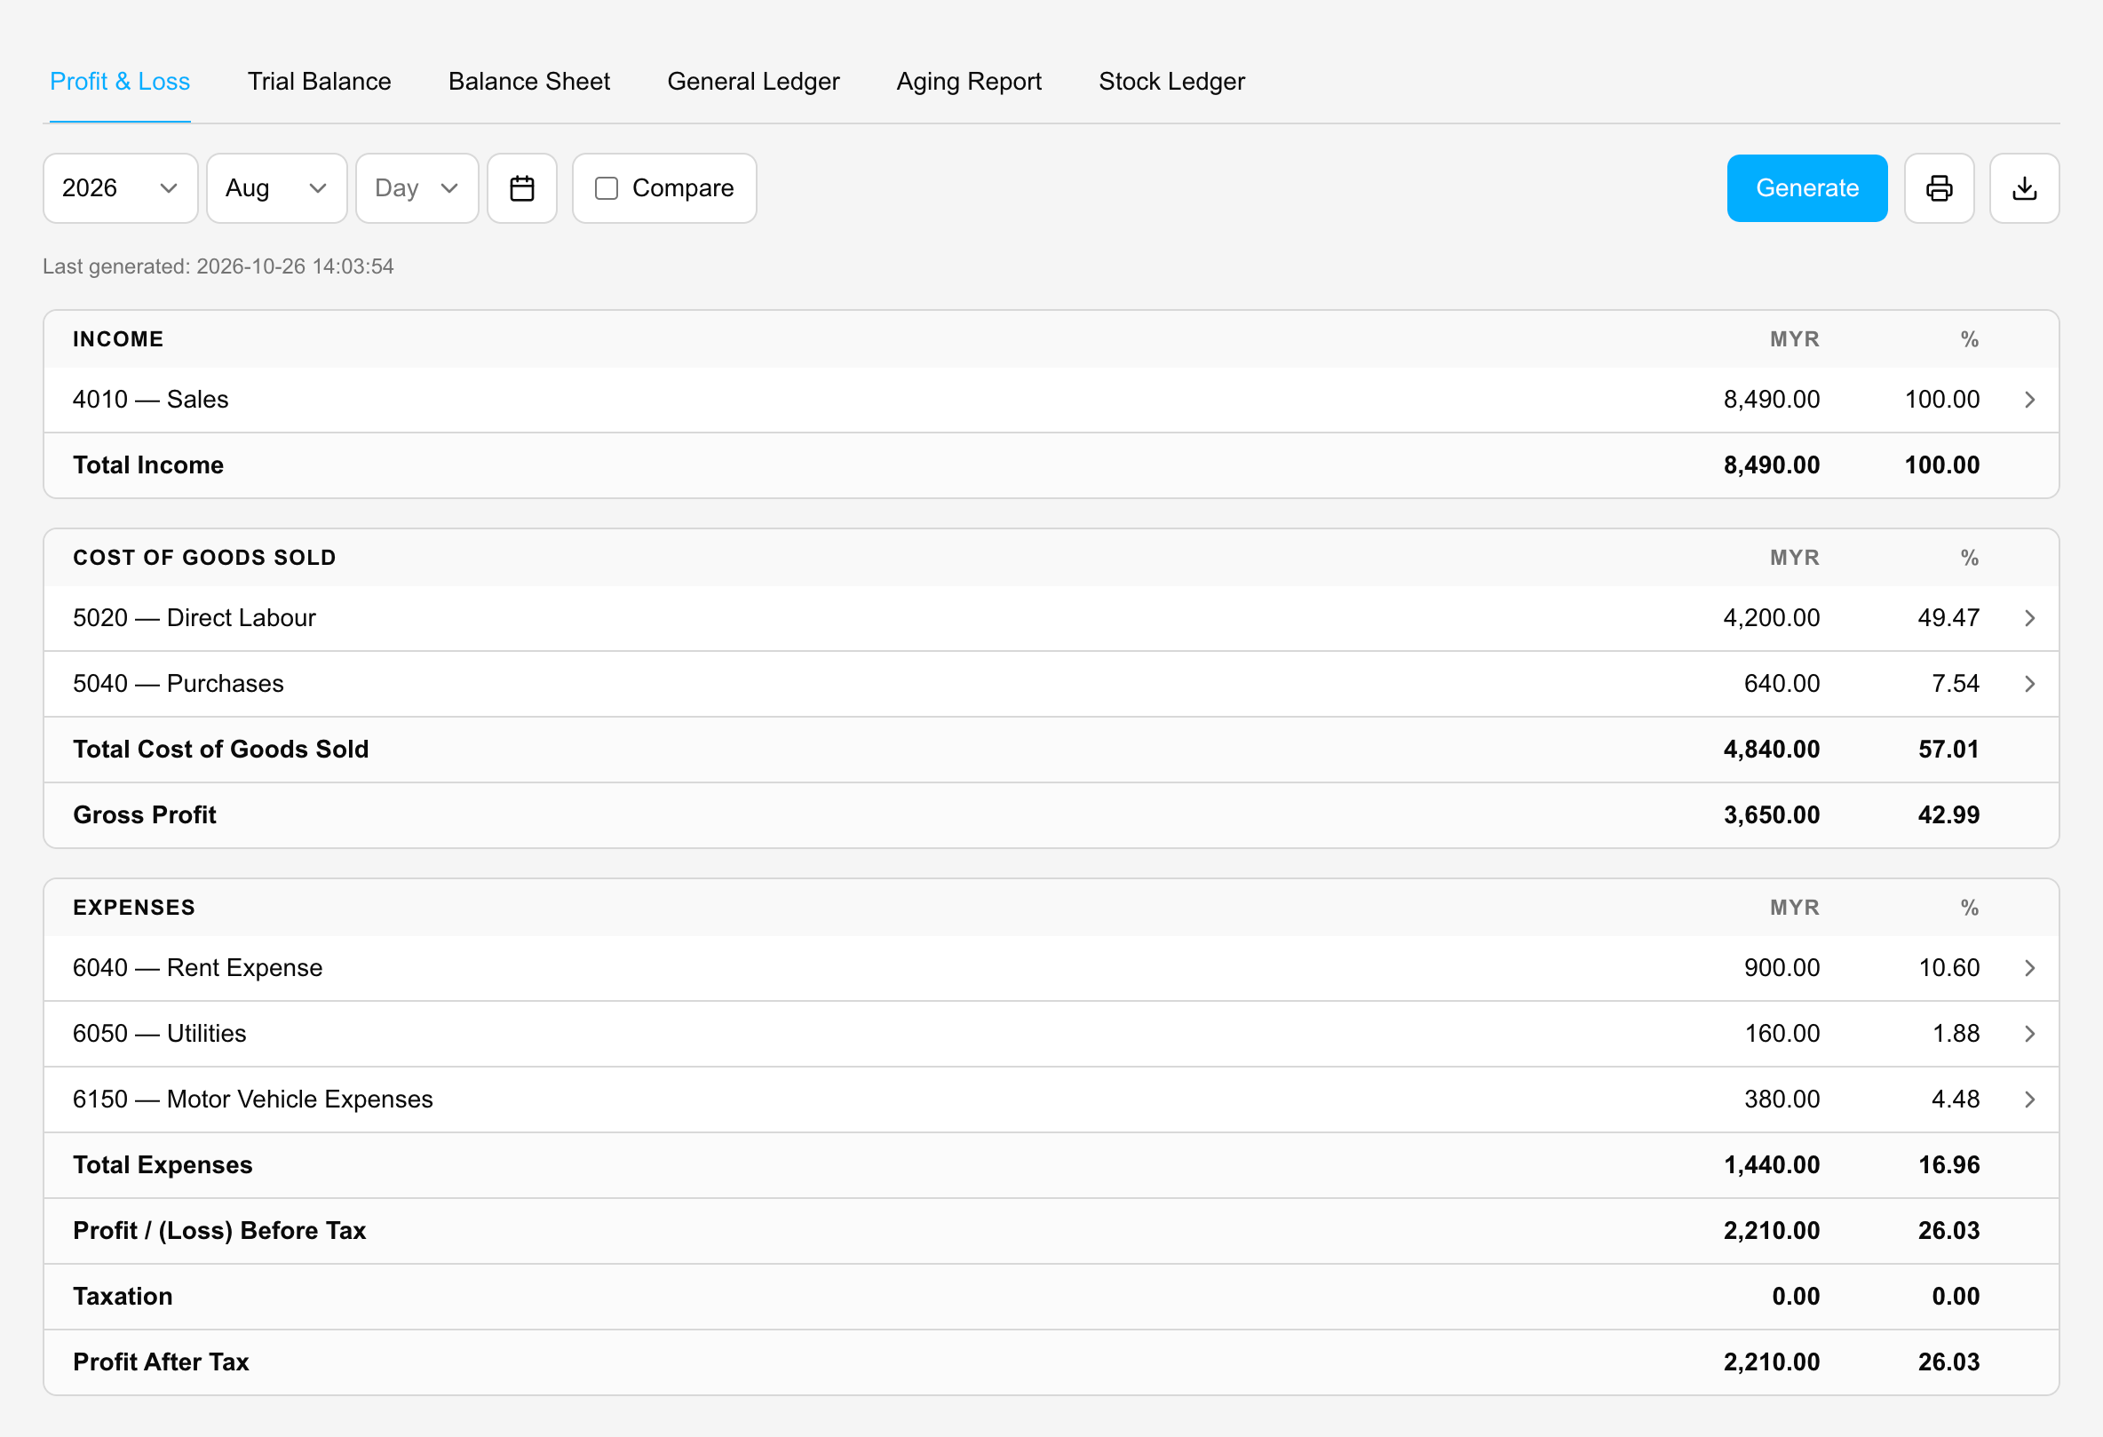Open the 2026 year dropdown

point(121,188)
